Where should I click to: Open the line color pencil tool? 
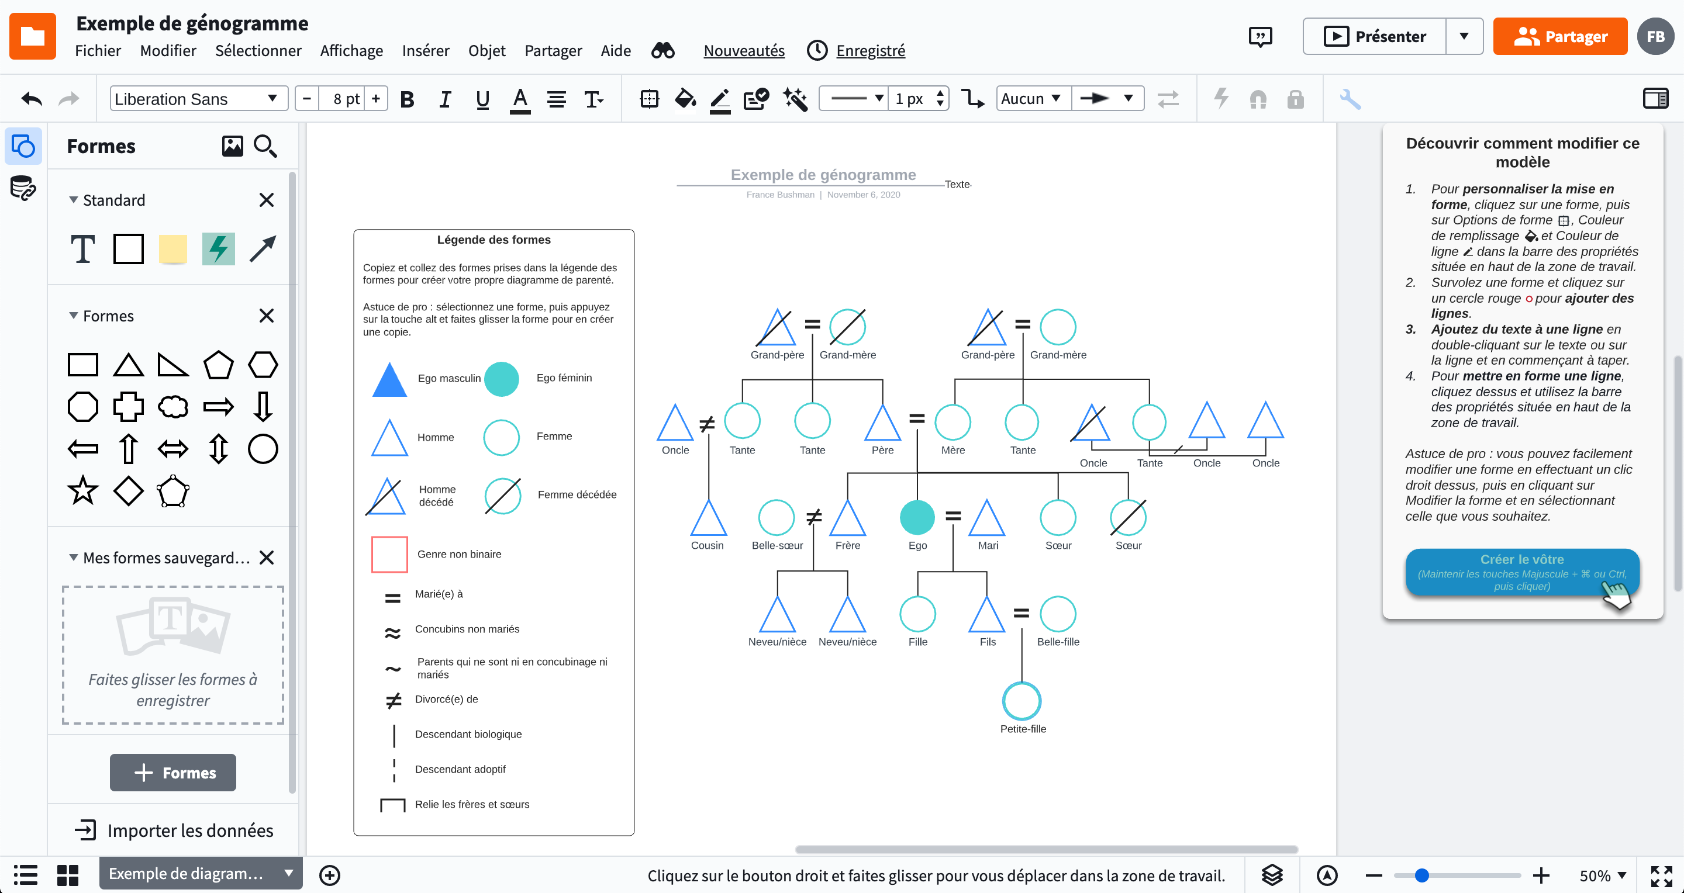[x=720, y=99]
